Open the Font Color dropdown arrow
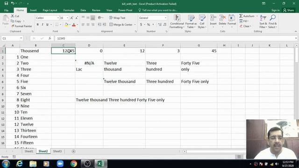Image resolution: width=299 pixels, height=168 pixels. click(x=78, y=25)
